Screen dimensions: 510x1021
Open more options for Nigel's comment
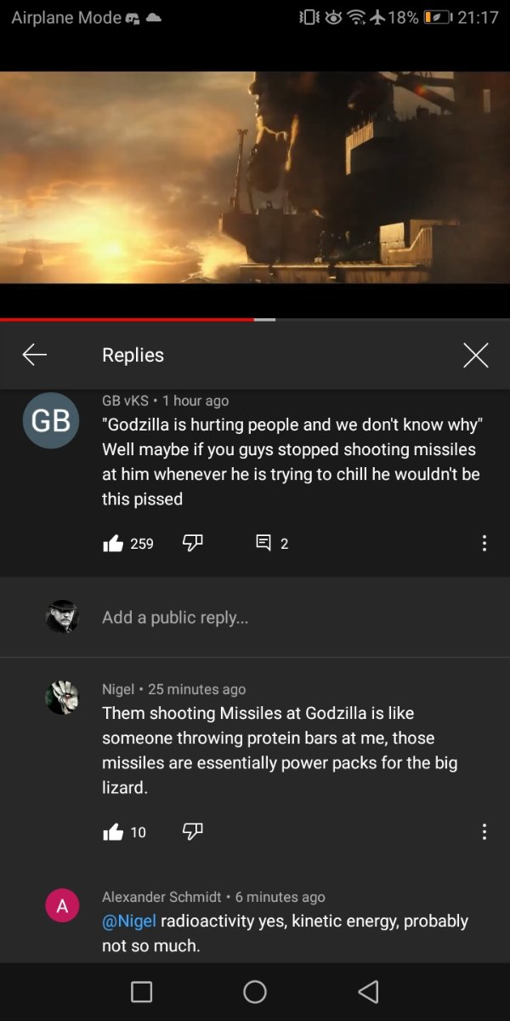tap(484, 831)
